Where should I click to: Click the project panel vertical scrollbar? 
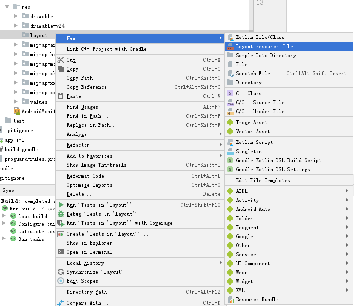[x=251, y=16]
